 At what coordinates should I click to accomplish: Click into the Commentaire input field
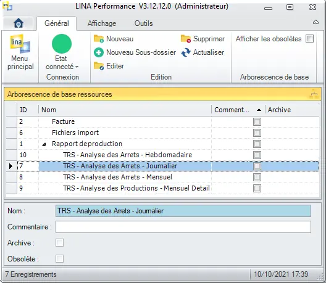[183, 227]
